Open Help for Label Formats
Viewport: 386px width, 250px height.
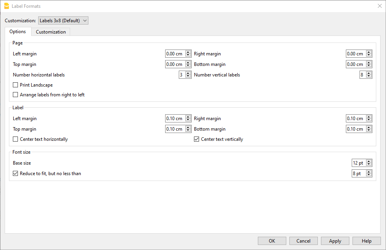coord(367,241)
